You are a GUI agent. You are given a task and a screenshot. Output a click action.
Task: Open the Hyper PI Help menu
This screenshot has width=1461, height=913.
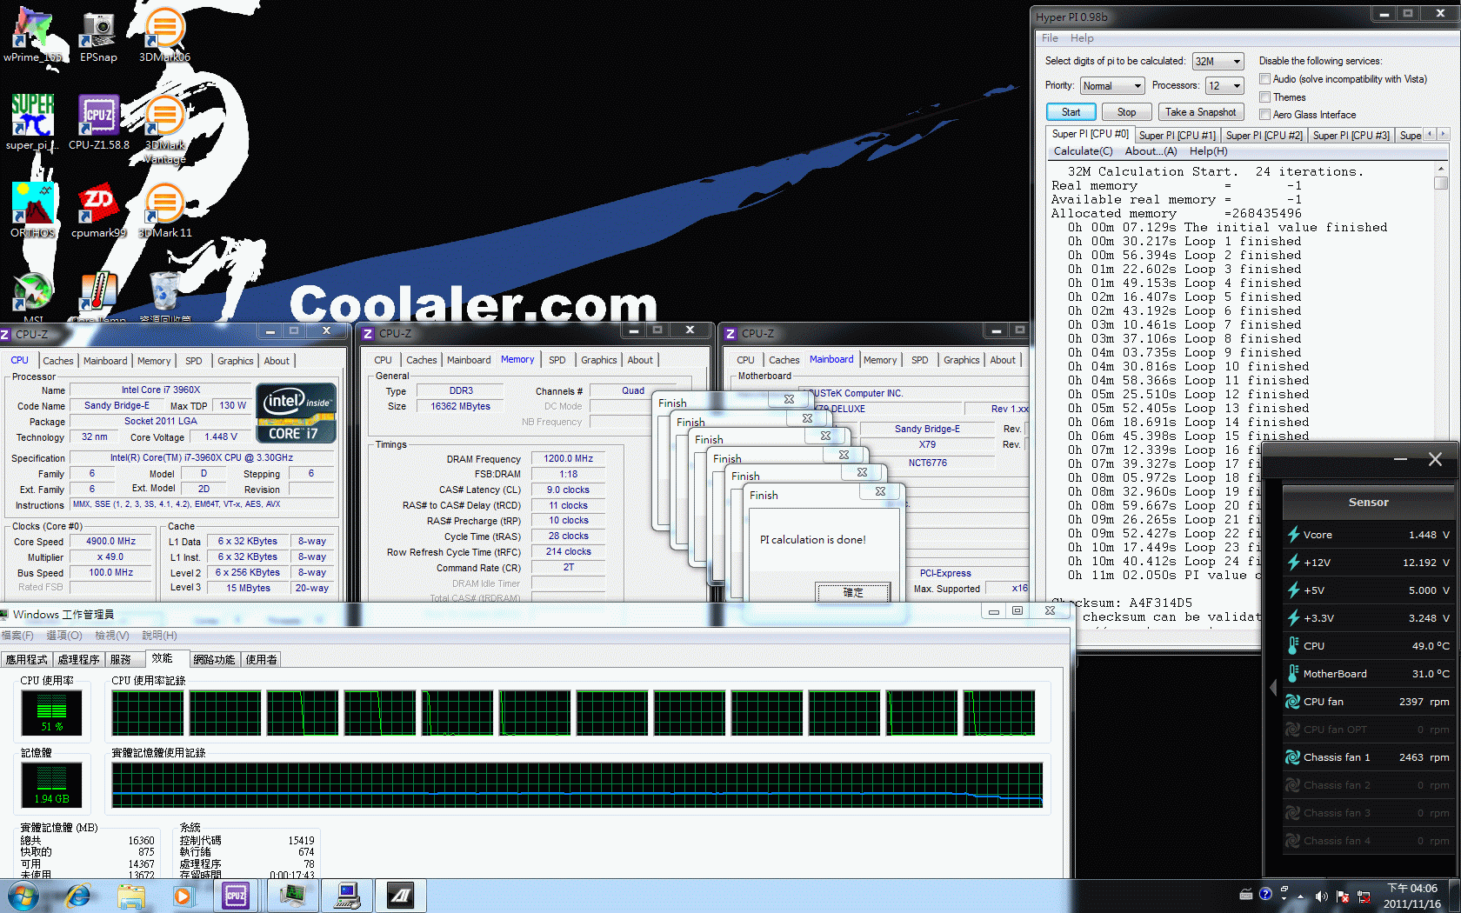1082,38
